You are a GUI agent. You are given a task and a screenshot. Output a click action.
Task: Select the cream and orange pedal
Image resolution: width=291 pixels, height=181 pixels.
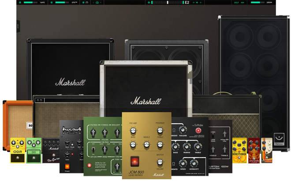tap(267, 151)
